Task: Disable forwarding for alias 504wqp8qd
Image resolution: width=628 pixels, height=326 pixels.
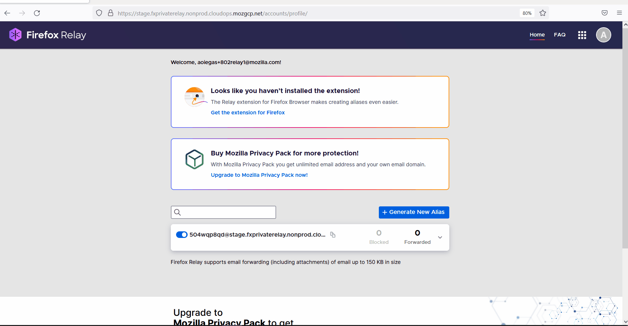Action: tap(181, 234)
